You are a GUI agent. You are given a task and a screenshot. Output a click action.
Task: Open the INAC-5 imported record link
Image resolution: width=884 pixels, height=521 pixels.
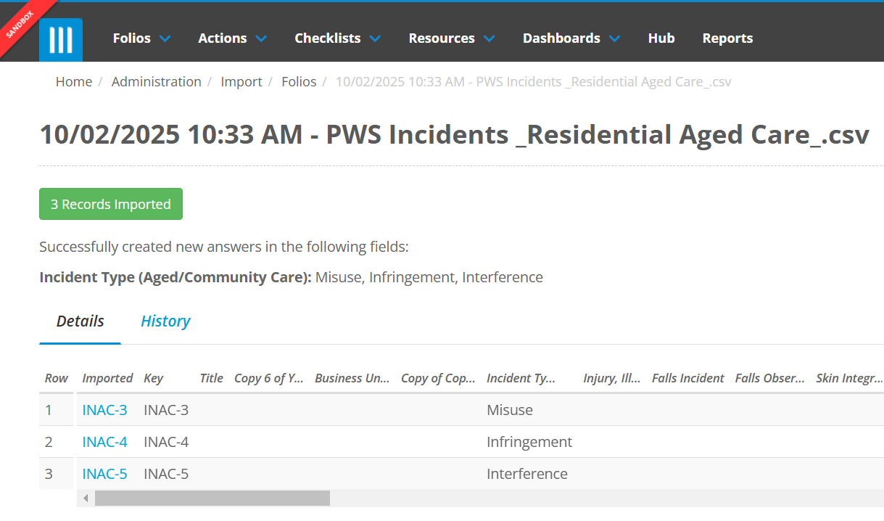pos(104,474)
